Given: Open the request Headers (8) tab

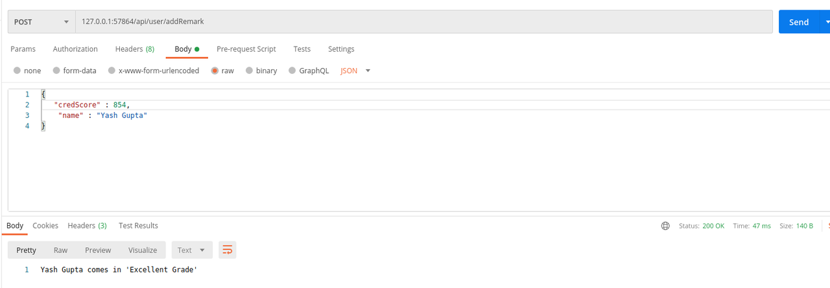Looking at the screenshot, I should coord(135,49).
